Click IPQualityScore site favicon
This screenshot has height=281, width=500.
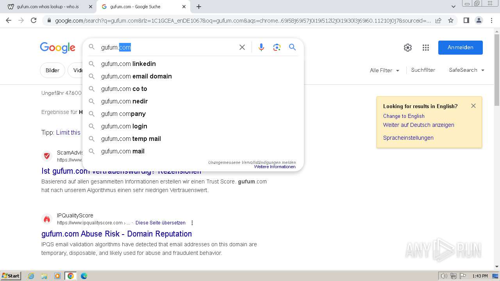[47, 219]
